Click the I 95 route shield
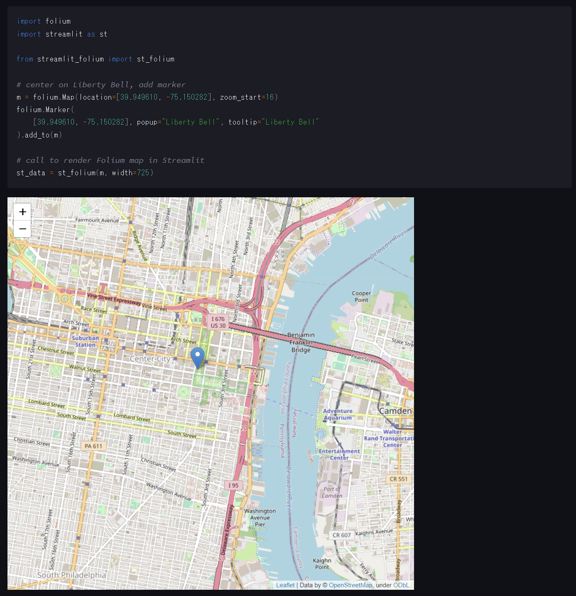Image resolution: width=576 pixels, height=596 pixels. [233, 485]
